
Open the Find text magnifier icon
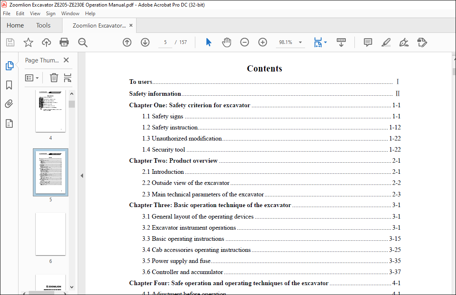(x=83, y=42)
